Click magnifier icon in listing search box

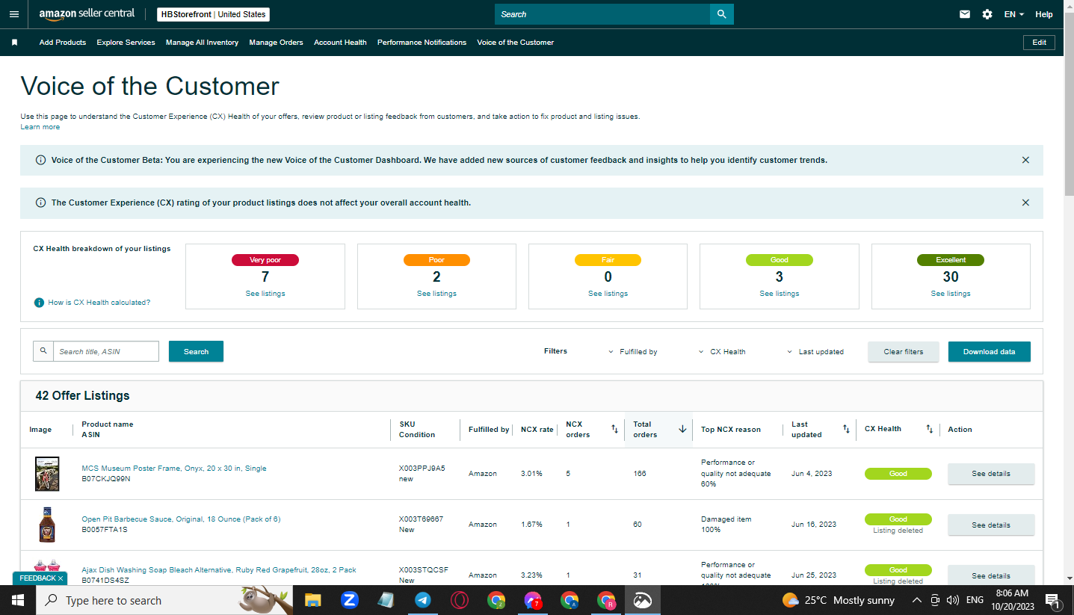click(43, 351)
